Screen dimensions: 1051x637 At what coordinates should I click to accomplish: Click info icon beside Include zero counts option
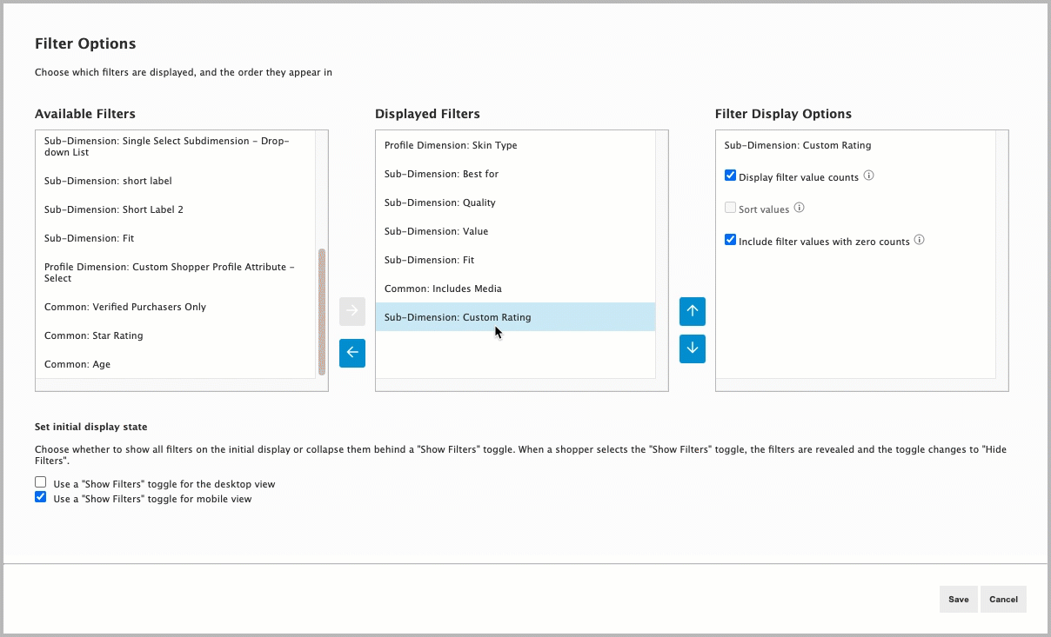click(x=919, y=241)
